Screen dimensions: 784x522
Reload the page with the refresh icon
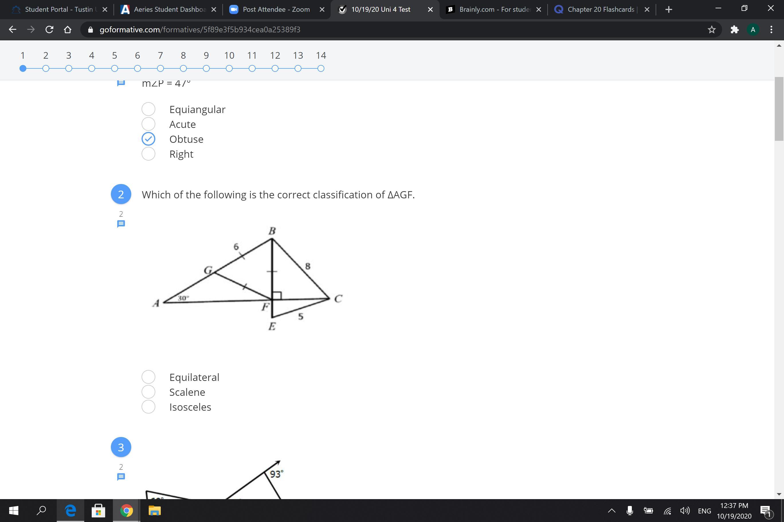pyautogui.click(x=49, y=30)
